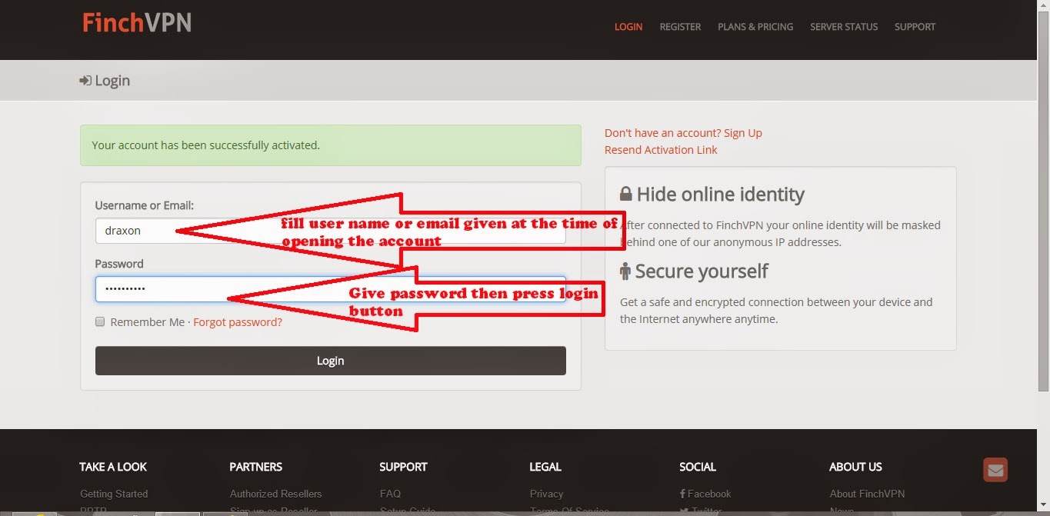Open FAQ footer link
Image resolution: width=1050 pixels, height=516 pixels.
point(390,494)
